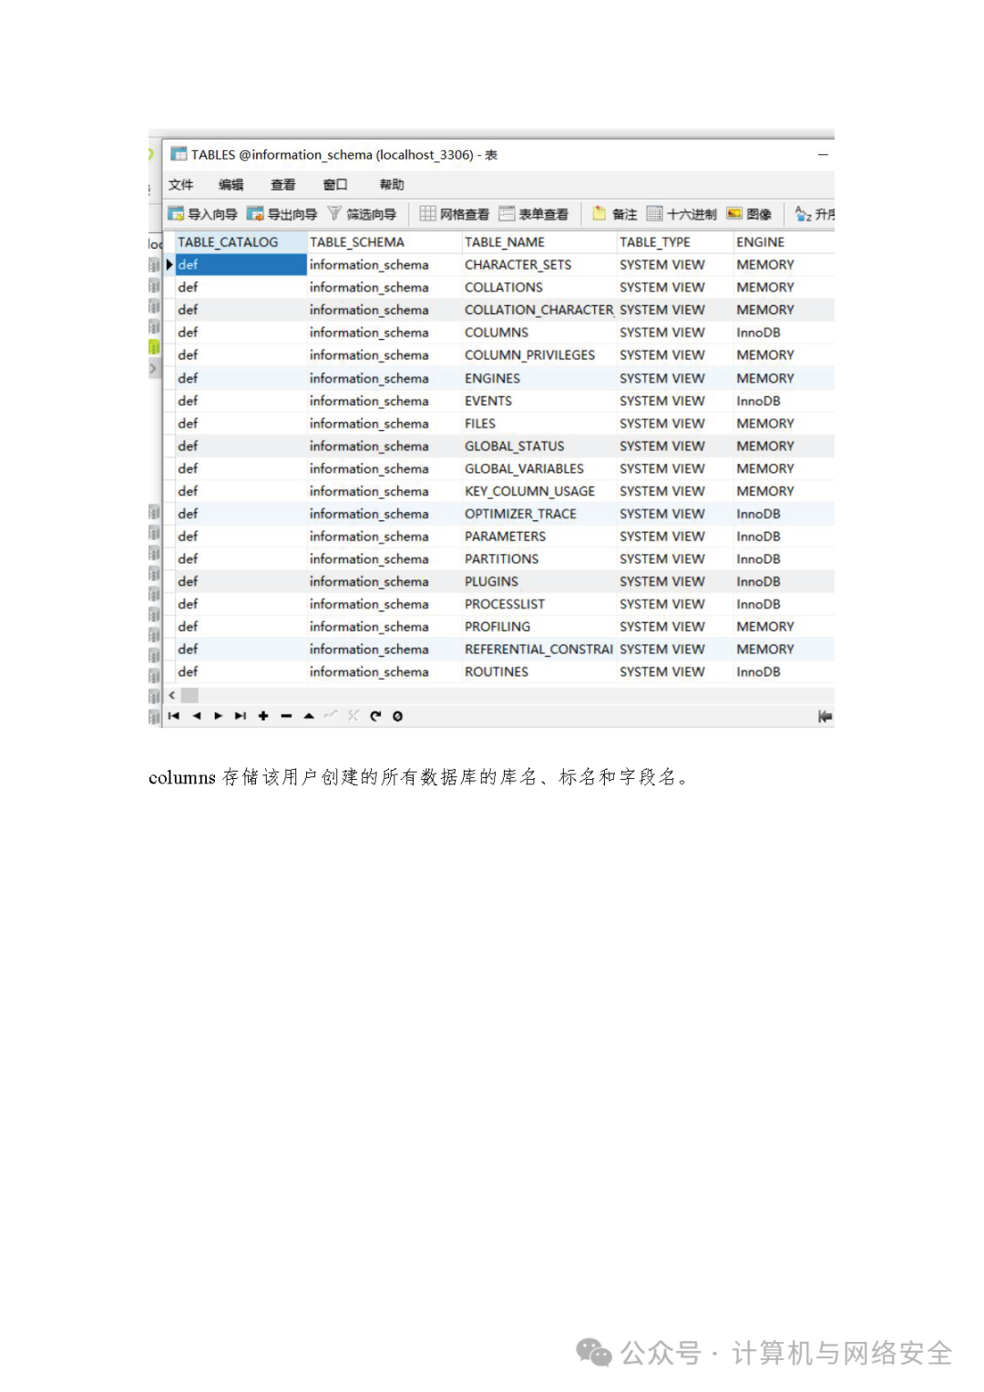The height and width of the screenshot is (1392, 984).
Task: Click the discard changes X button
Action: [x=354, y=716]
